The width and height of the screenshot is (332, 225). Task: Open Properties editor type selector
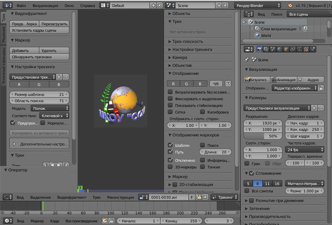point(249,49)
